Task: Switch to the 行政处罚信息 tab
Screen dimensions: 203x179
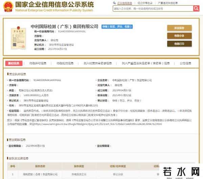Action: (65, 63)
